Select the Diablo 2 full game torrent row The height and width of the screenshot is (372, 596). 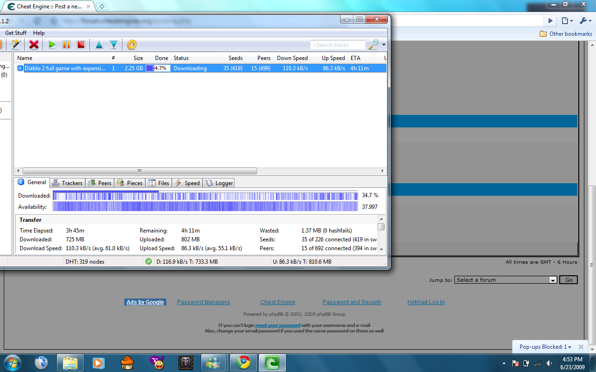[200, 68]
